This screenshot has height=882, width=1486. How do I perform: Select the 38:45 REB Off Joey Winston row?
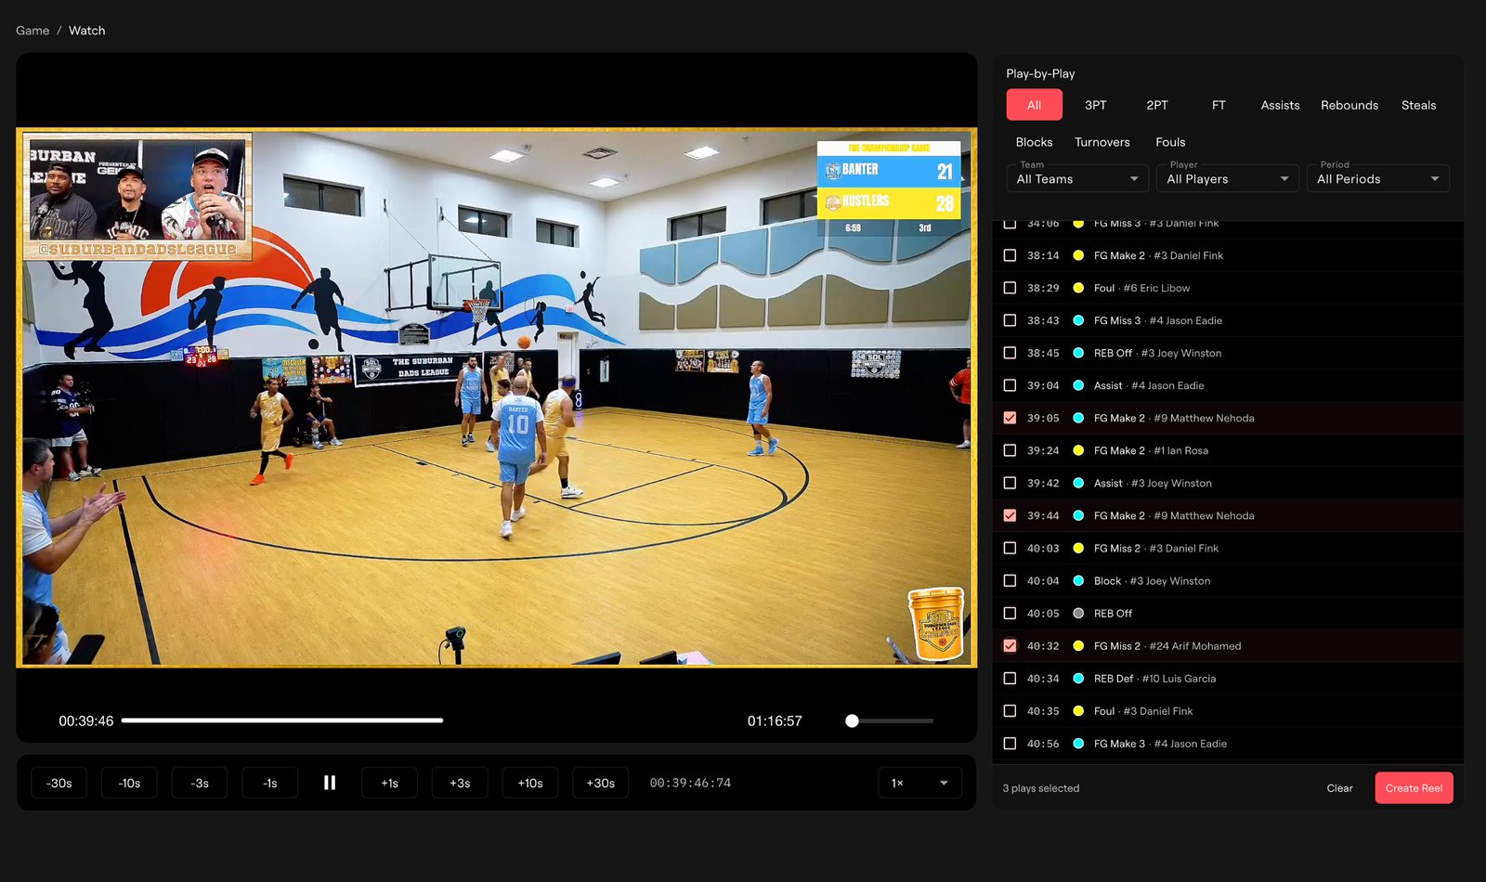tap(1228, 353)
